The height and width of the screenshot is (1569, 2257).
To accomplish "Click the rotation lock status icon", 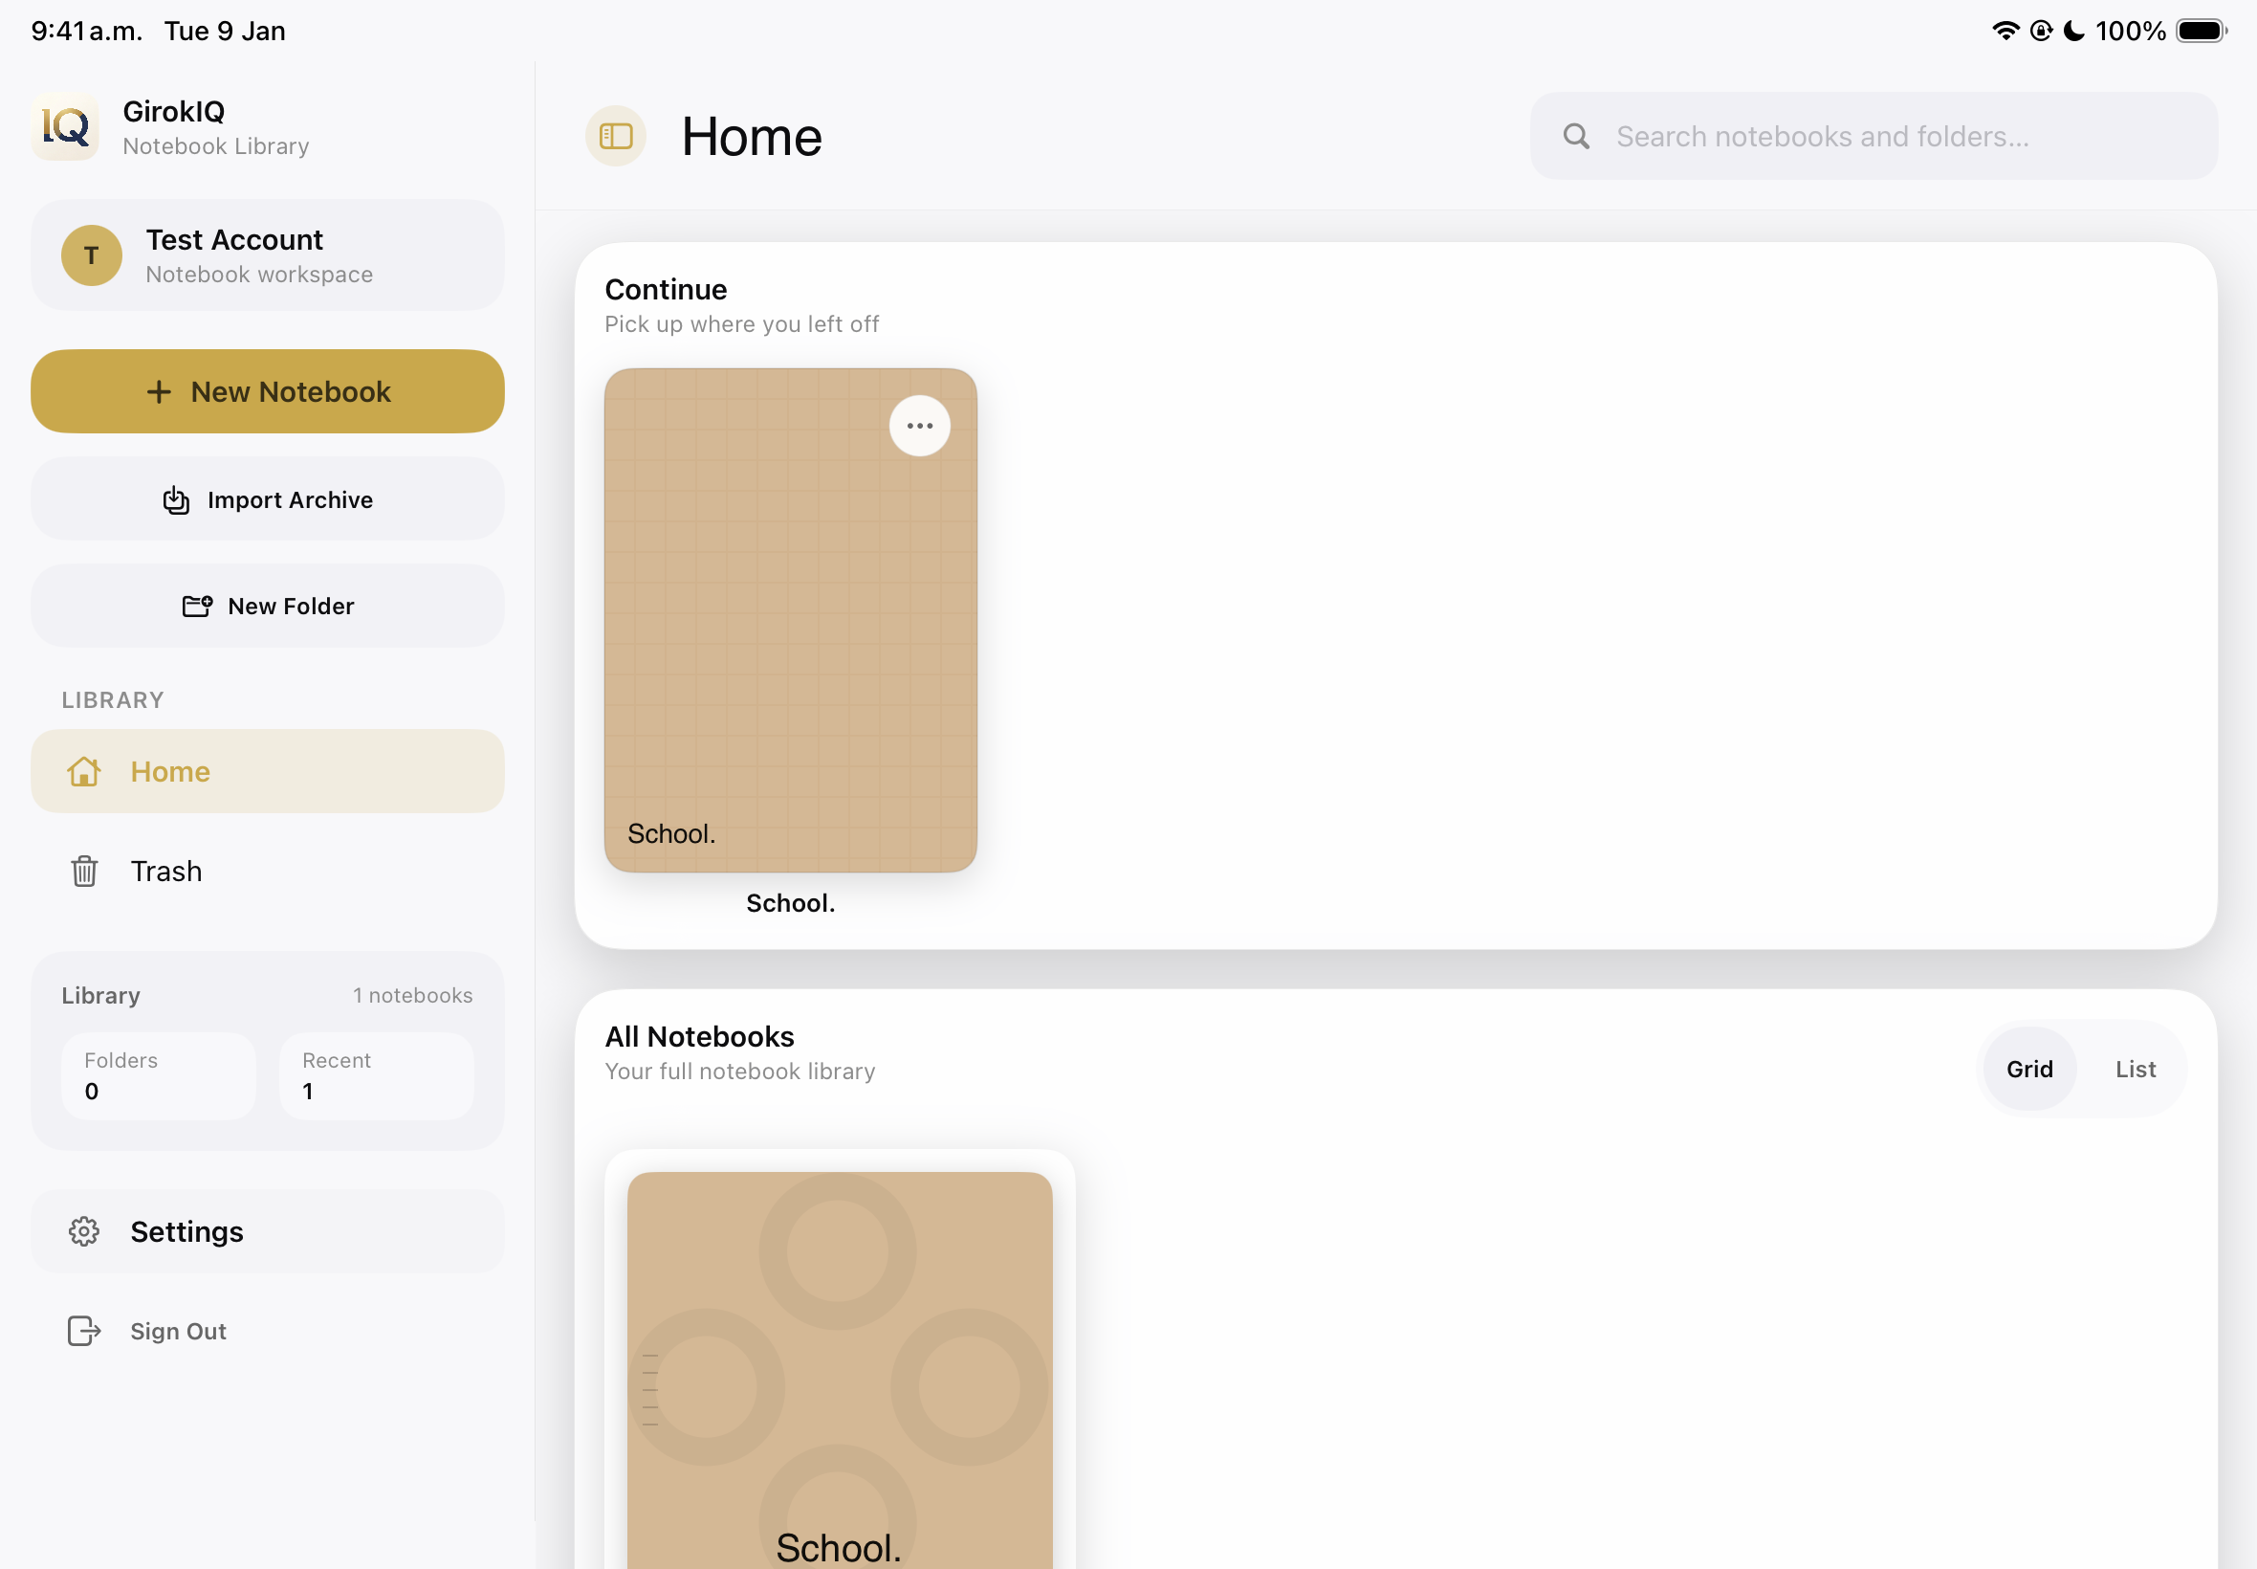I will pos(2041,31).
